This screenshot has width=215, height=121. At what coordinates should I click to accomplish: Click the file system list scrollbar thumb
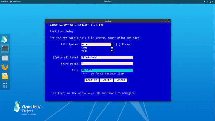pyautogui.click(x=112, y=48)
